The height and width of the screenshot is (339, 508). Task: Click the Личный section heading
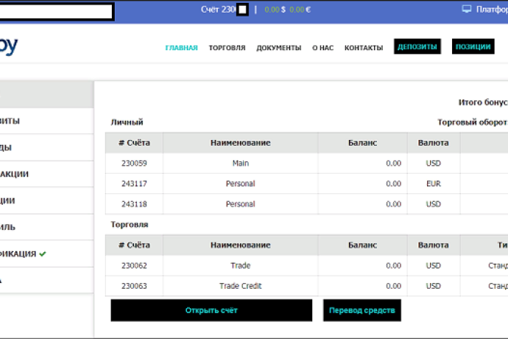(127, 122)
